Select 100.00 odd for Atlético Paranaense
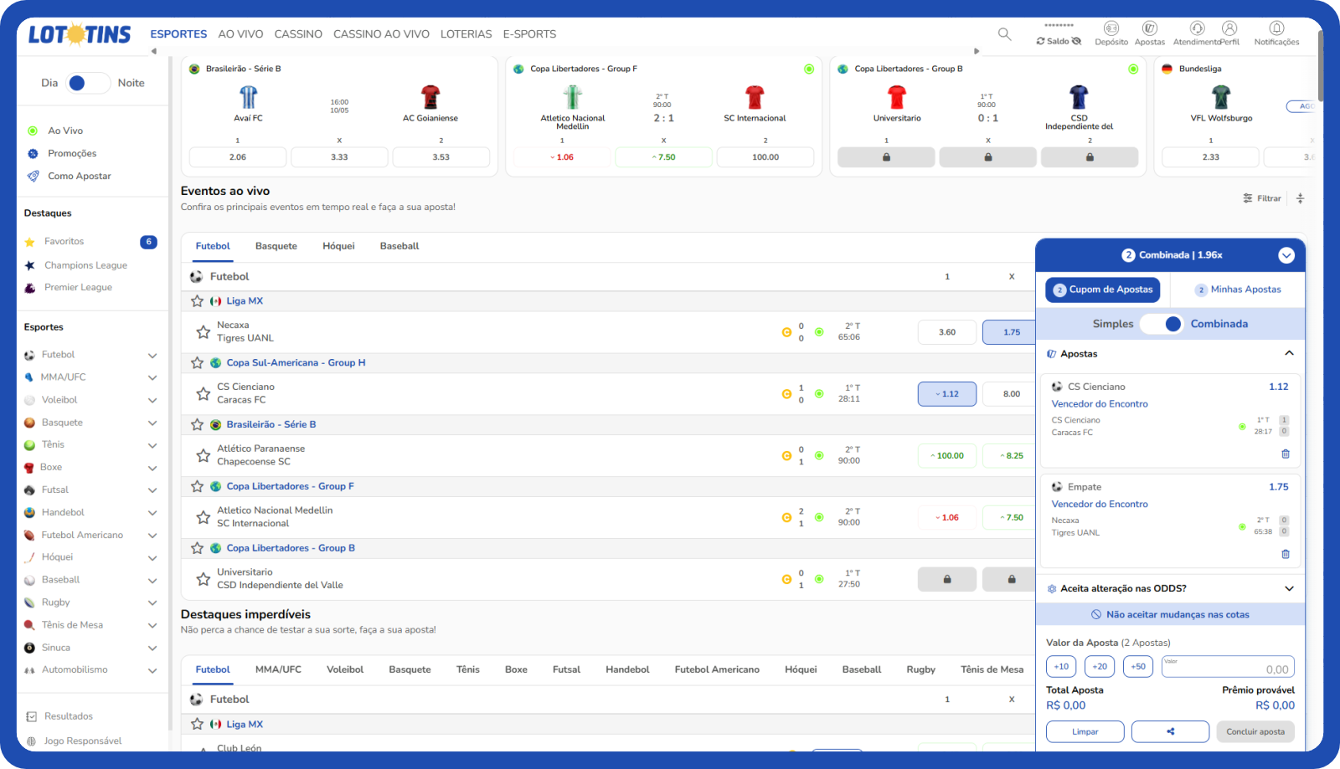 pos(947,456)
